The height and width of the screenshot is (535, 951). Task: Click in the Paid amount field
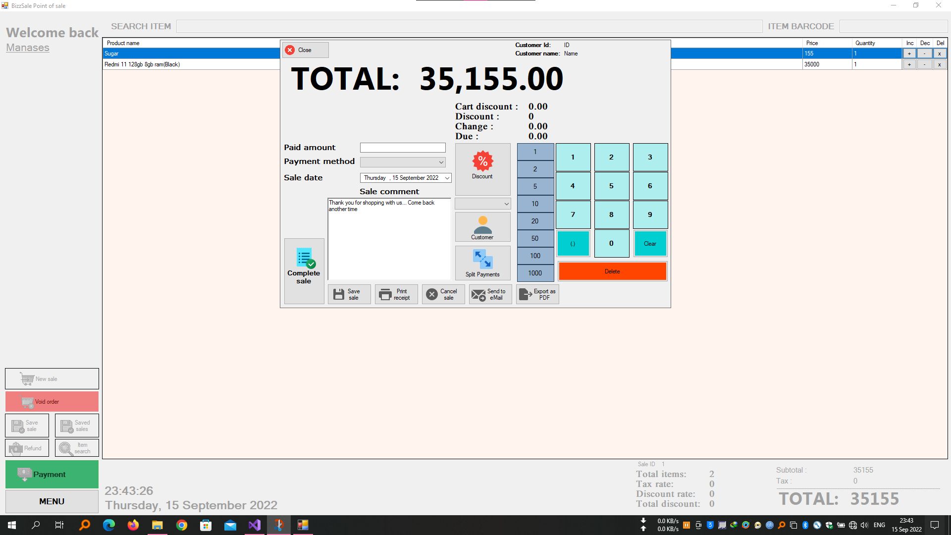(403, 148)
